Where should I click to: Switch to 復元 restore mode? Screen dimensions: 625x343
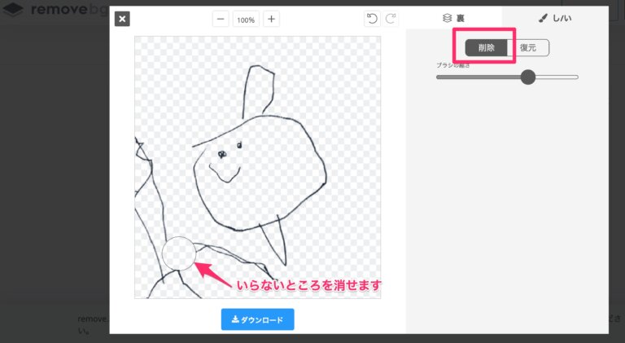point(528,47)
